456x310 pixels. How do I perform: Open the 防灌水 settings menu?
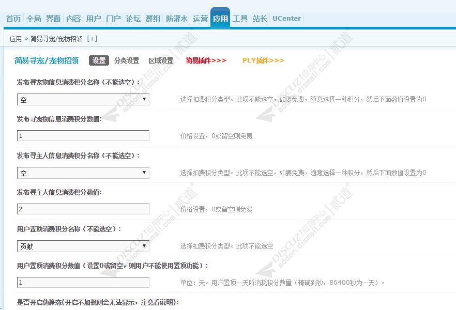pos(177,19)
